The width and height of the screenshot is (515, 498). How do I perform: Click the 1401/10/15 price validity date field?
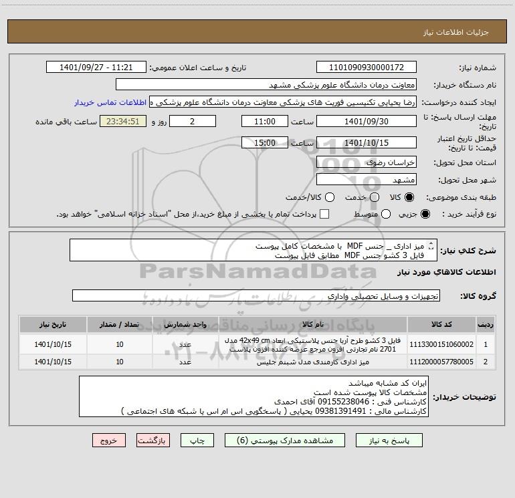click(x=367, y=142)
